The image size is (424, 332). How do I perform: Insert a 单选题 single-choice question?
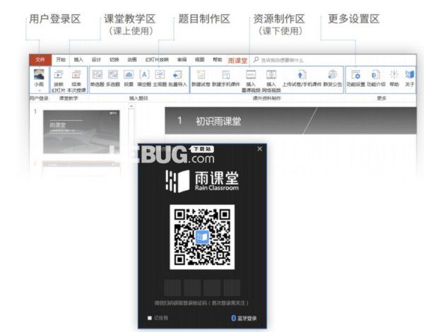pyautogui.click(x=97, y=78)
